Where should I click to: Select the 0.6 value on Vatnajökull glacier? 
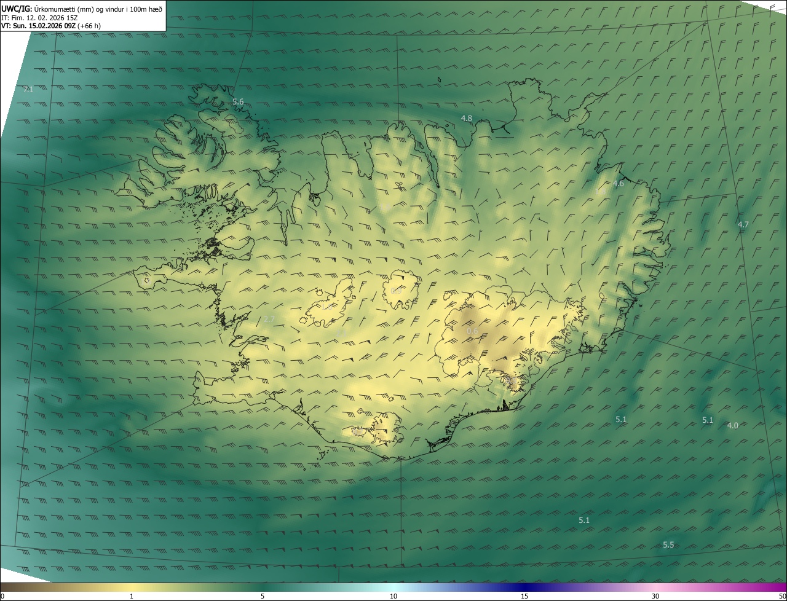pyautogui.click(x=472, y=331)
